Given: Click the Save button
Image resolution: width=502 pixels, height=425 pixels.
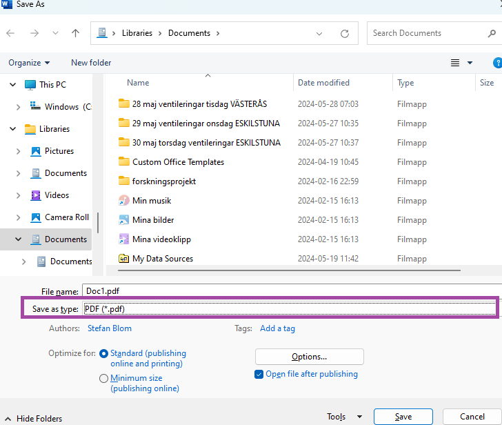Looking at the screenshot, I should (403, 416).
